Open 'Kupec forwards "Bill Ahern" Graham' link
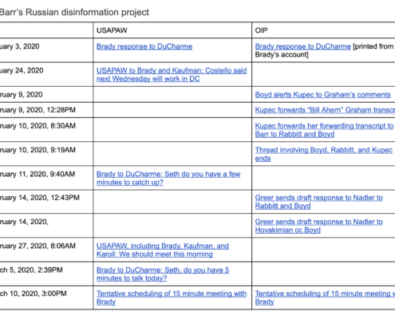Image resolution: width=395 pixels, height=319 pixels. 325,110
